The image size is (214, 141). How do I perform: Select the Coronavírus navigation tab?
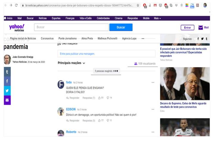tap(47, 38)
